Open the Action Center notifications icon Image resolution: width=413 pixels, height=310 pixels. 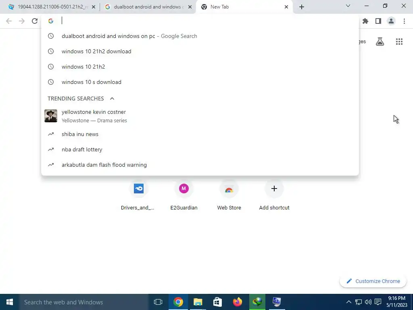coord(378,302)
